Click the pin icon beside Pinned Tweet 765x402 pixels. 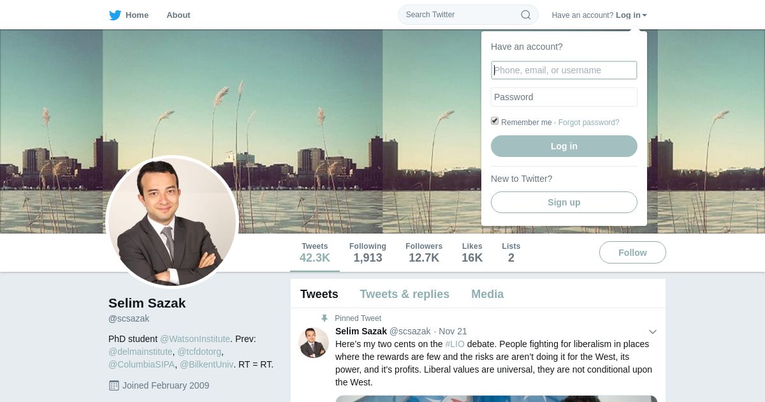(x=324, y=318)
